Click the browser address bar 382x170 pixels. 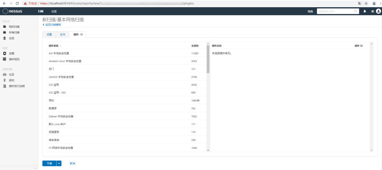pyautogui.click(x=190, y=4)
